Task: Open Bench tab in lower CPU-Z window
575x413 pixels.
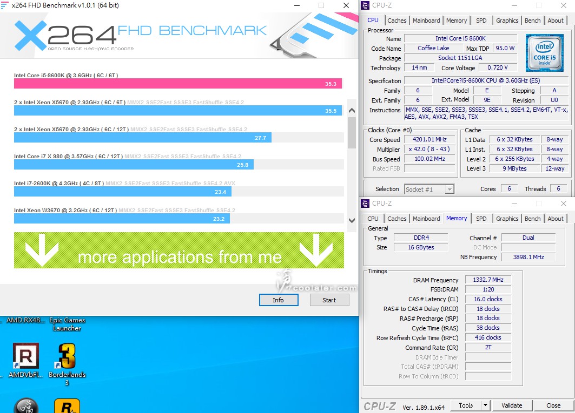Action: 532,219
